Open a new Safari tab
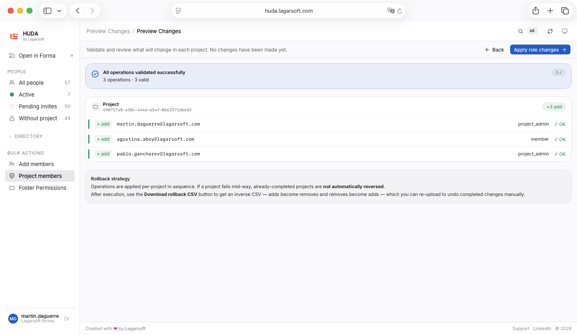This screenshot has width=577, height=335. point(550,11)
